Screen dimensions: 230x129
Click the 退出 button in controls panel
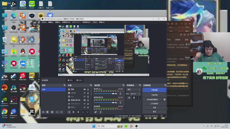154,112
